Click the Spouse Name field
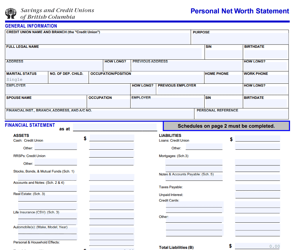Viewport: 296px width, 250px height. pos(46,104)
